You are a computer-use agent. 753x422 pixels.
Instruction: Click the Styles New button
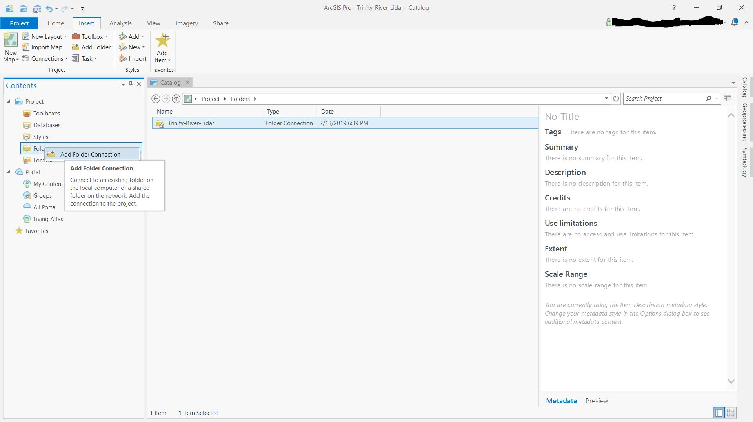coord(132,47)
